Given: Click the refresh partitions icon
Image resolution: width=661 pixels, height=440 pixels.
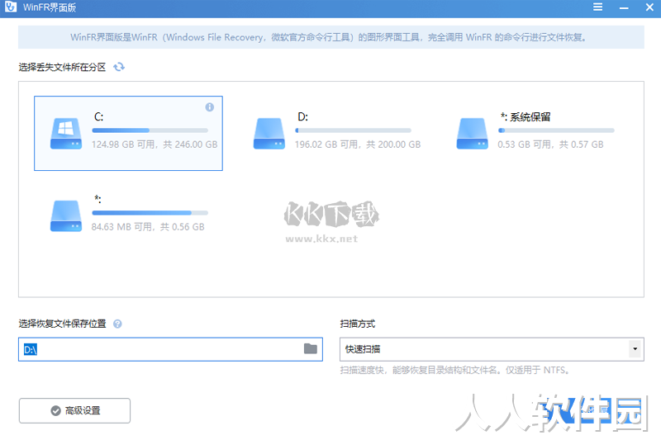Looking at the screenshot, I should [x=119, y=67].
